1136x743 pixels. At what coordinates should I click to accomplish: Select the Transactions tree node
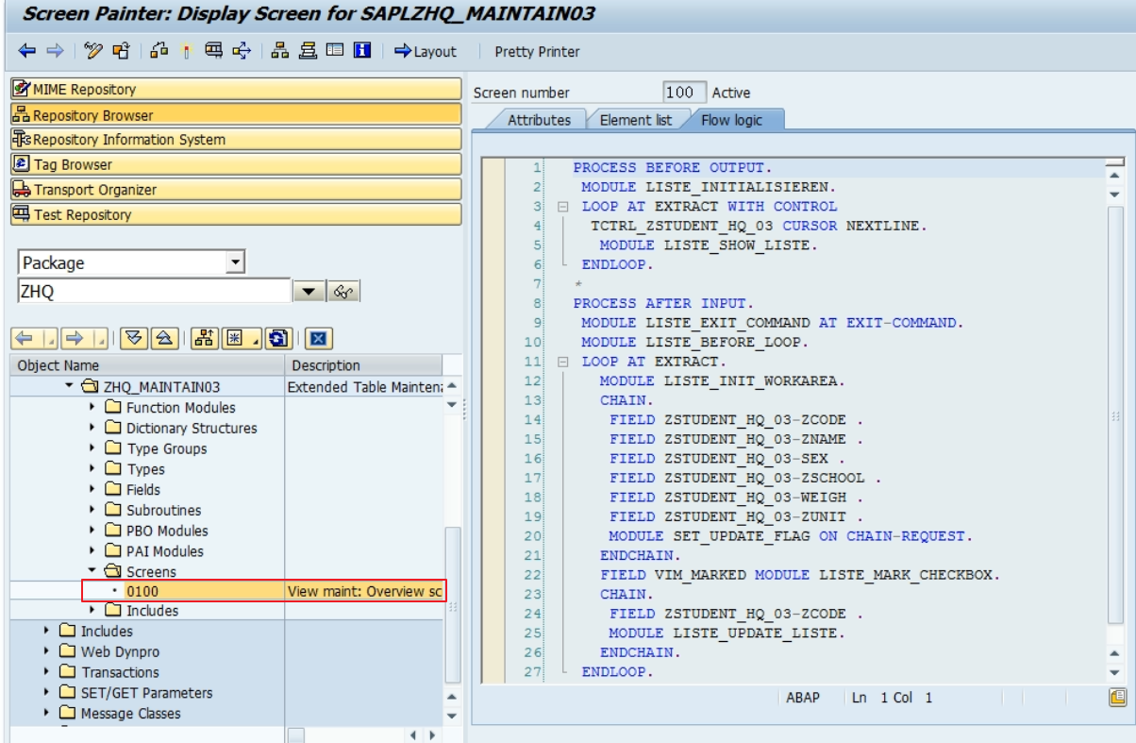(x=120, y=672)
